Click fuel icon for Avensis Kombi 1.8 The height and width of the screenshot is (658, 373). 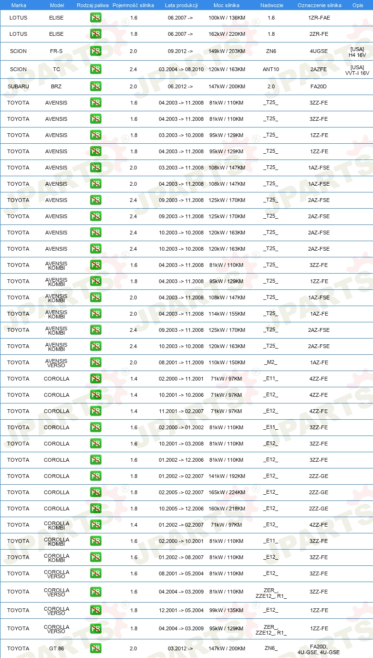click(x=95, y=281)
